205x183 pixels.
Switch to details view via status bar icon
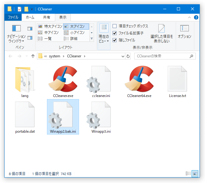pyautogui.click(x=188, y=174)
